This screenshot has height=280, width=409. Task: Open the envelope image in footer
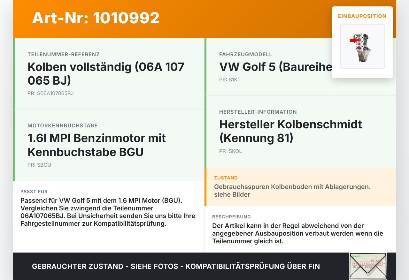pos(368,266)
